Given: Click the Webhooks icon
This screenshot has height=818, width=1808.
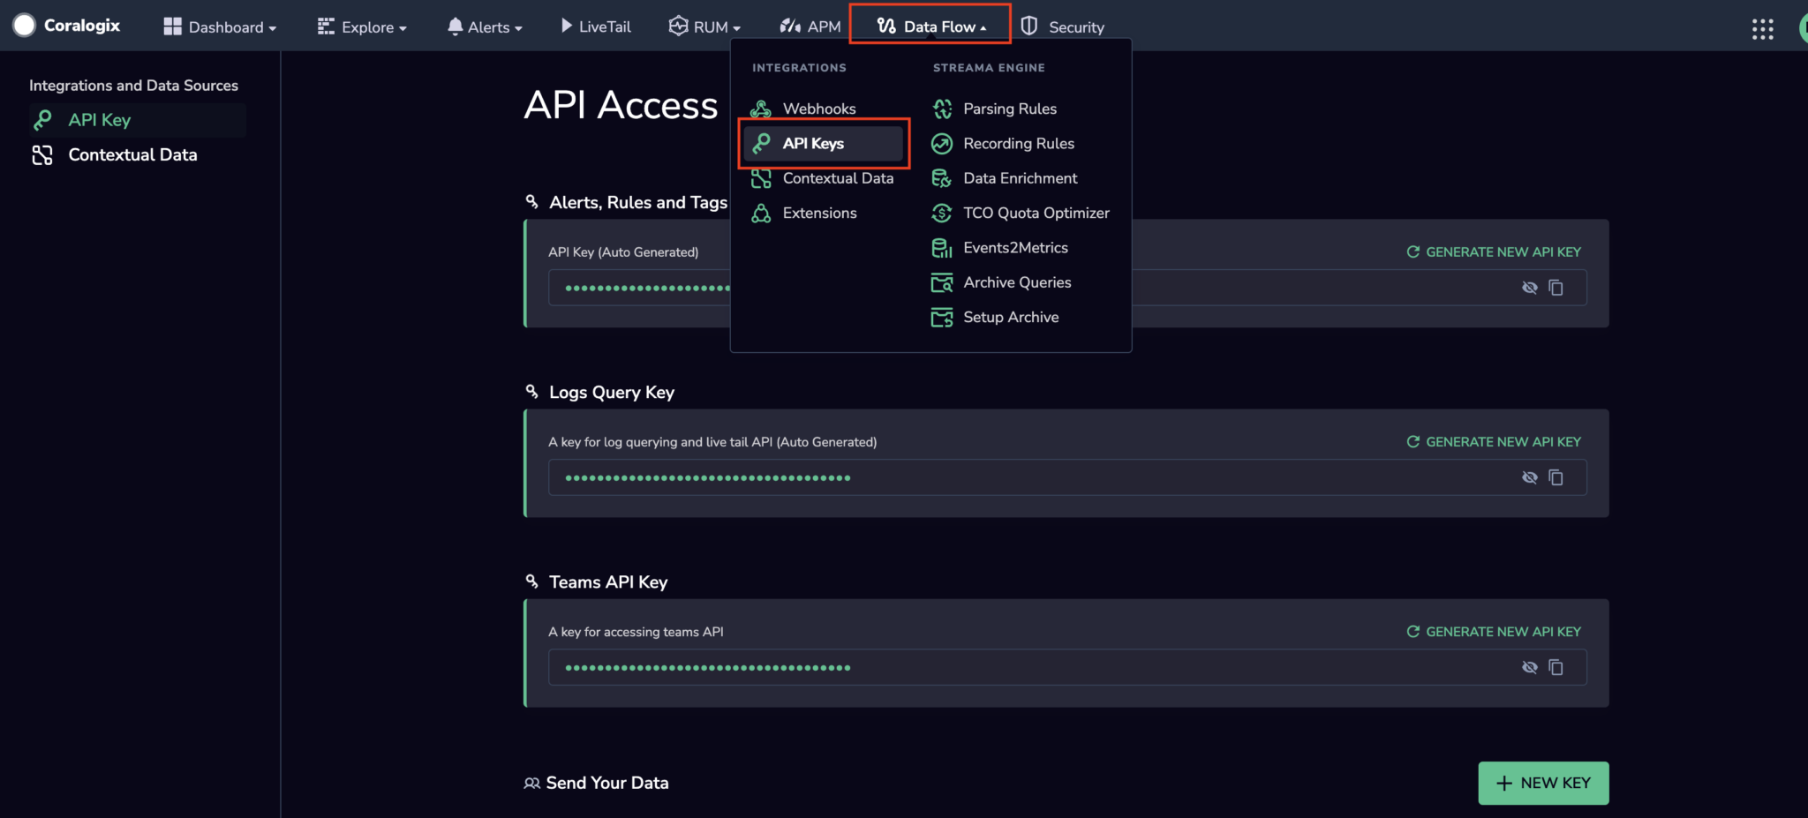Looking at the screenshot, I should coord(760,109).
